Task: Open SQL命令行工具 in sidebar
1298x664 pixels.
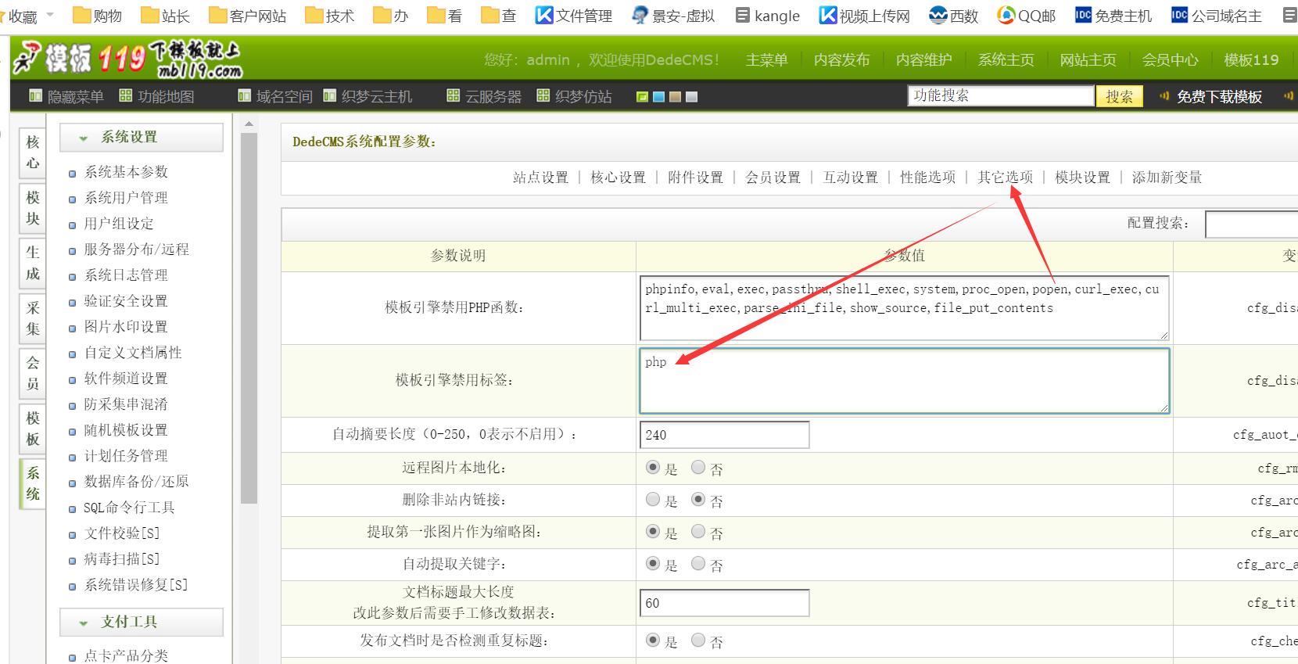Action: click(x=129, y=508)
